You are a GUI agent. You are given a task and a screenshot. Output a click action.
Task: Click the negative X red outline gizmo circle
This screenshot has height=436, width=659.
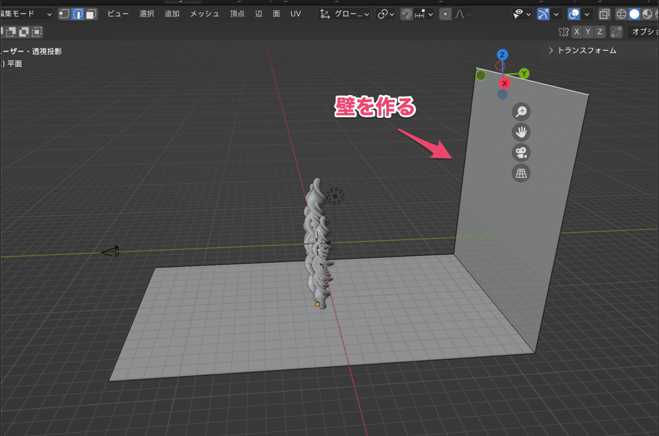[500, 66]
